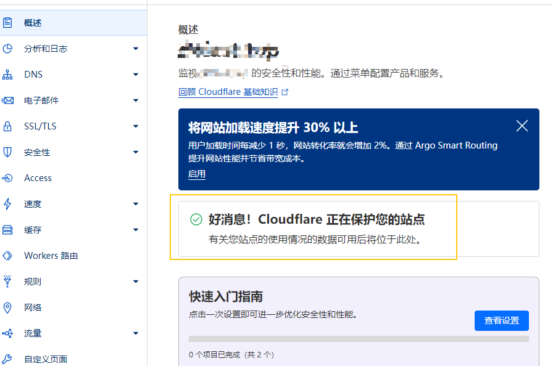Image resolution: width=553 pixels, height=366 pixels.
Task: Select the 概述 menu item
Action: pyautogui.click(x=73, y=23)
